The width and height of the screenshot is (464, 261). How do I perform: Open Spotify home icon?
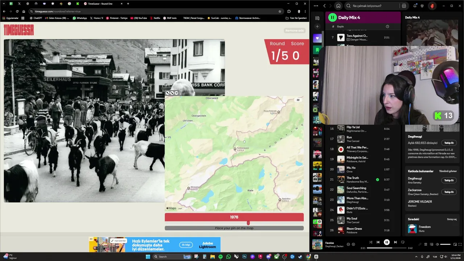pyautogui.click(x=338, y=6)
